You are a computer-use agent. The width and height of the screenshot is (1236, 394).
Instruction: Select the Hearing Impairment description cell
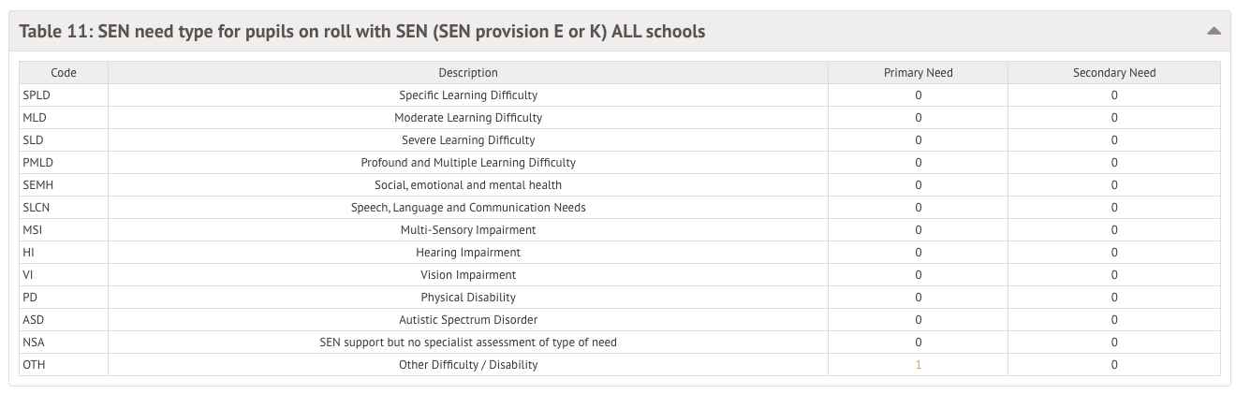point(468,253)
